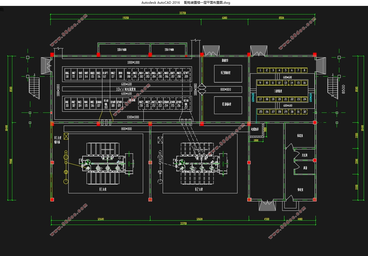368x256 pixels.
Task: Select the top dimension text 19200
Action: pyautogui.click(x=125, y=18)
